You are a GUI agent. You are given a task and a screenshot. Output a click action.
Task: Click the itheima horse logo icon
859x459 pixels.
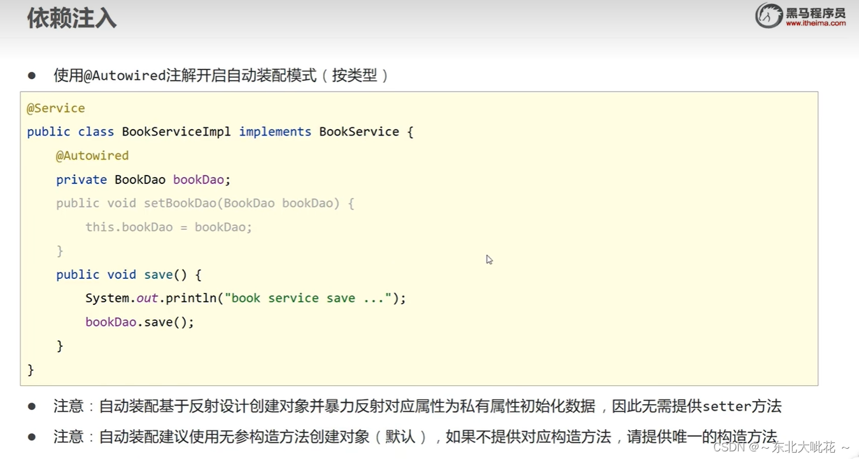tap(769, 16)
